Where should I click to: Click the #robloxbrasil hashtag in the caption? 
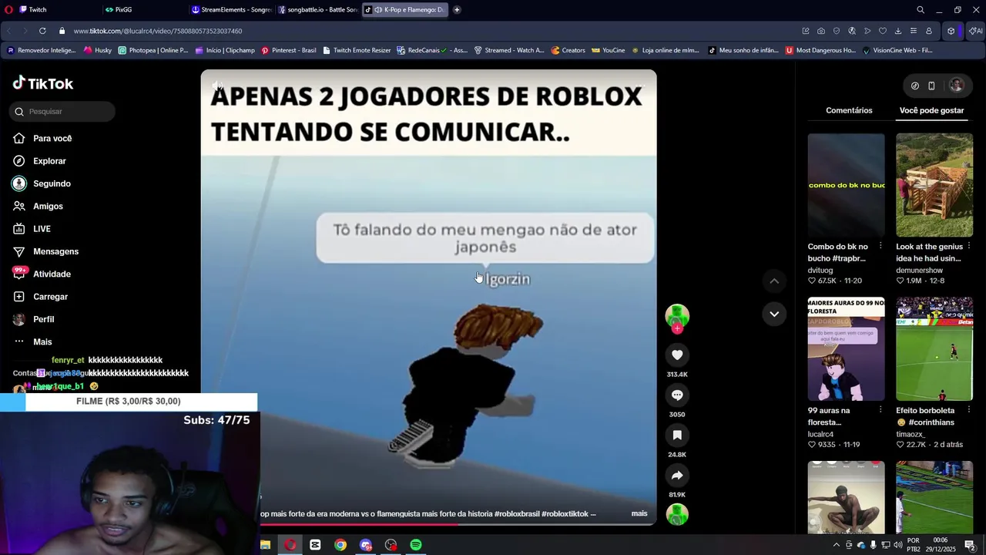516,513
